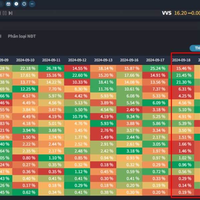Image resolution: width=200 pixels, height=200 pixels.
Task: Select the 2024-09-17 column header
Action: click(155, 60)
